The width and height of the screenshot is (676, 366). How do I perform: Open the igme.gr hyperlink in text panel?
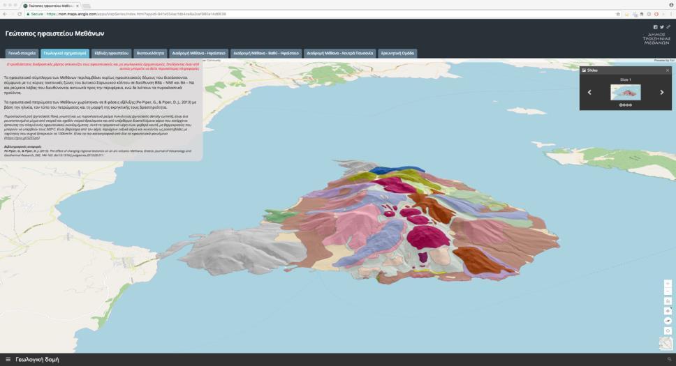tap(22, 138)
